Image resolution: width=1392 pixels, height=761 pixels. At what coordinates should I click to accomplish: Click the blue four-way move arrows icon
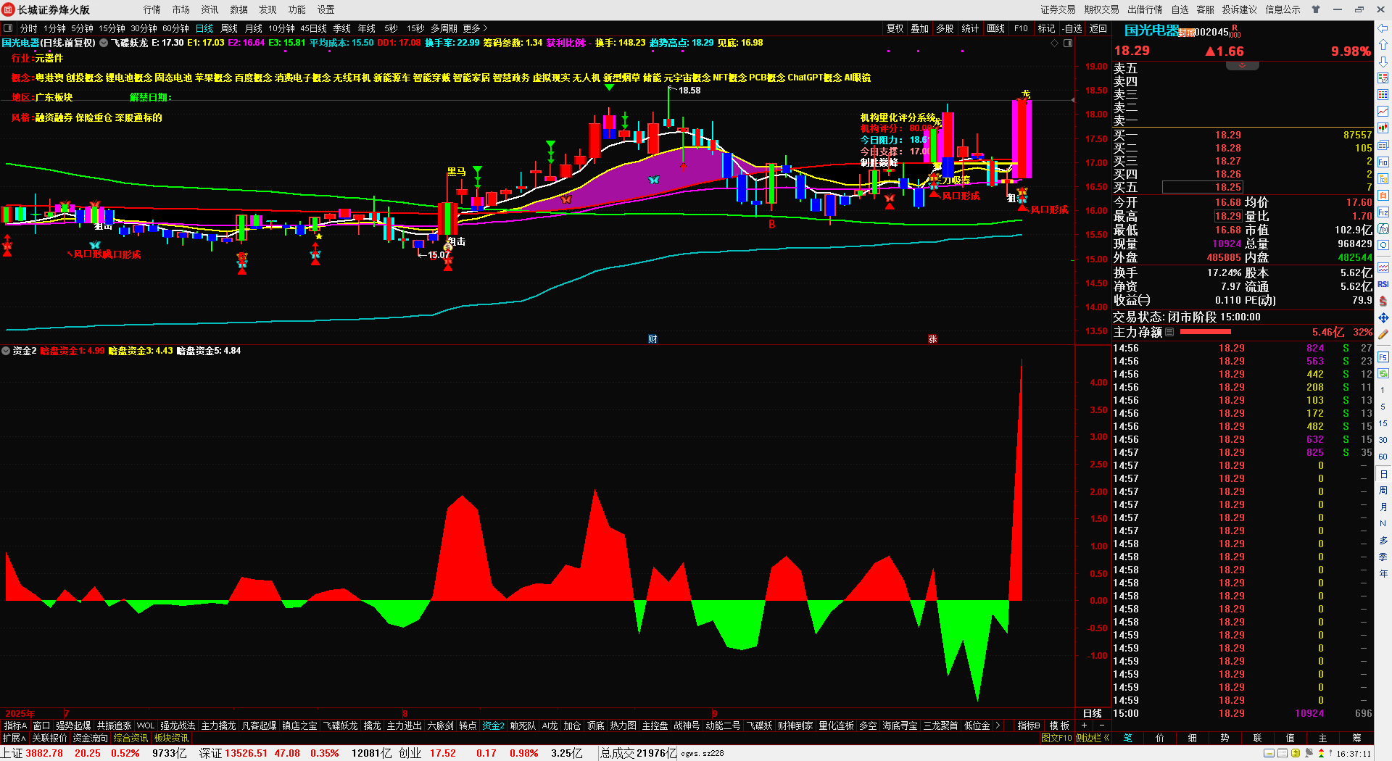click(1383, 318)
